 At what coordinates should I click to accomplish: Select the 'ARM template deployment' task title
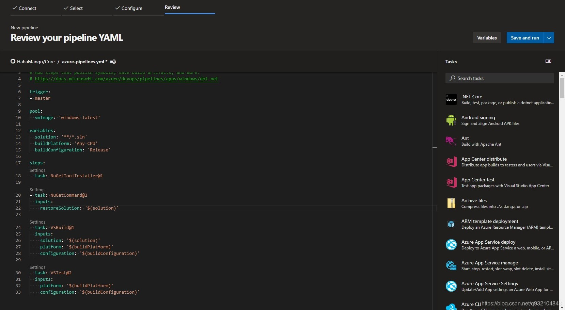pos(490,221)
